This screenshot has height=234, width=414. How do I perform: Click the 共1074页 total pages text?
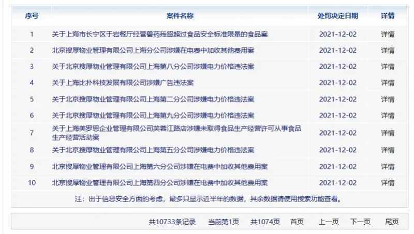pos(265,222)
